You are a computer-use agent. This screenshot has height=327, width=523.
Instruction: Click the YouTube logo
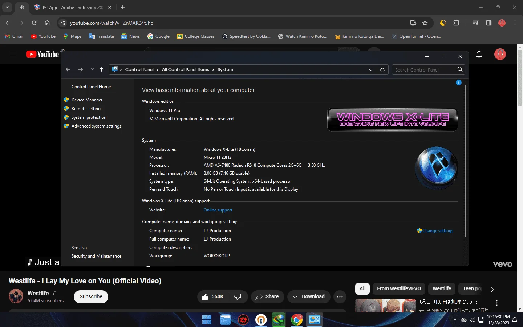pos(42,54)
